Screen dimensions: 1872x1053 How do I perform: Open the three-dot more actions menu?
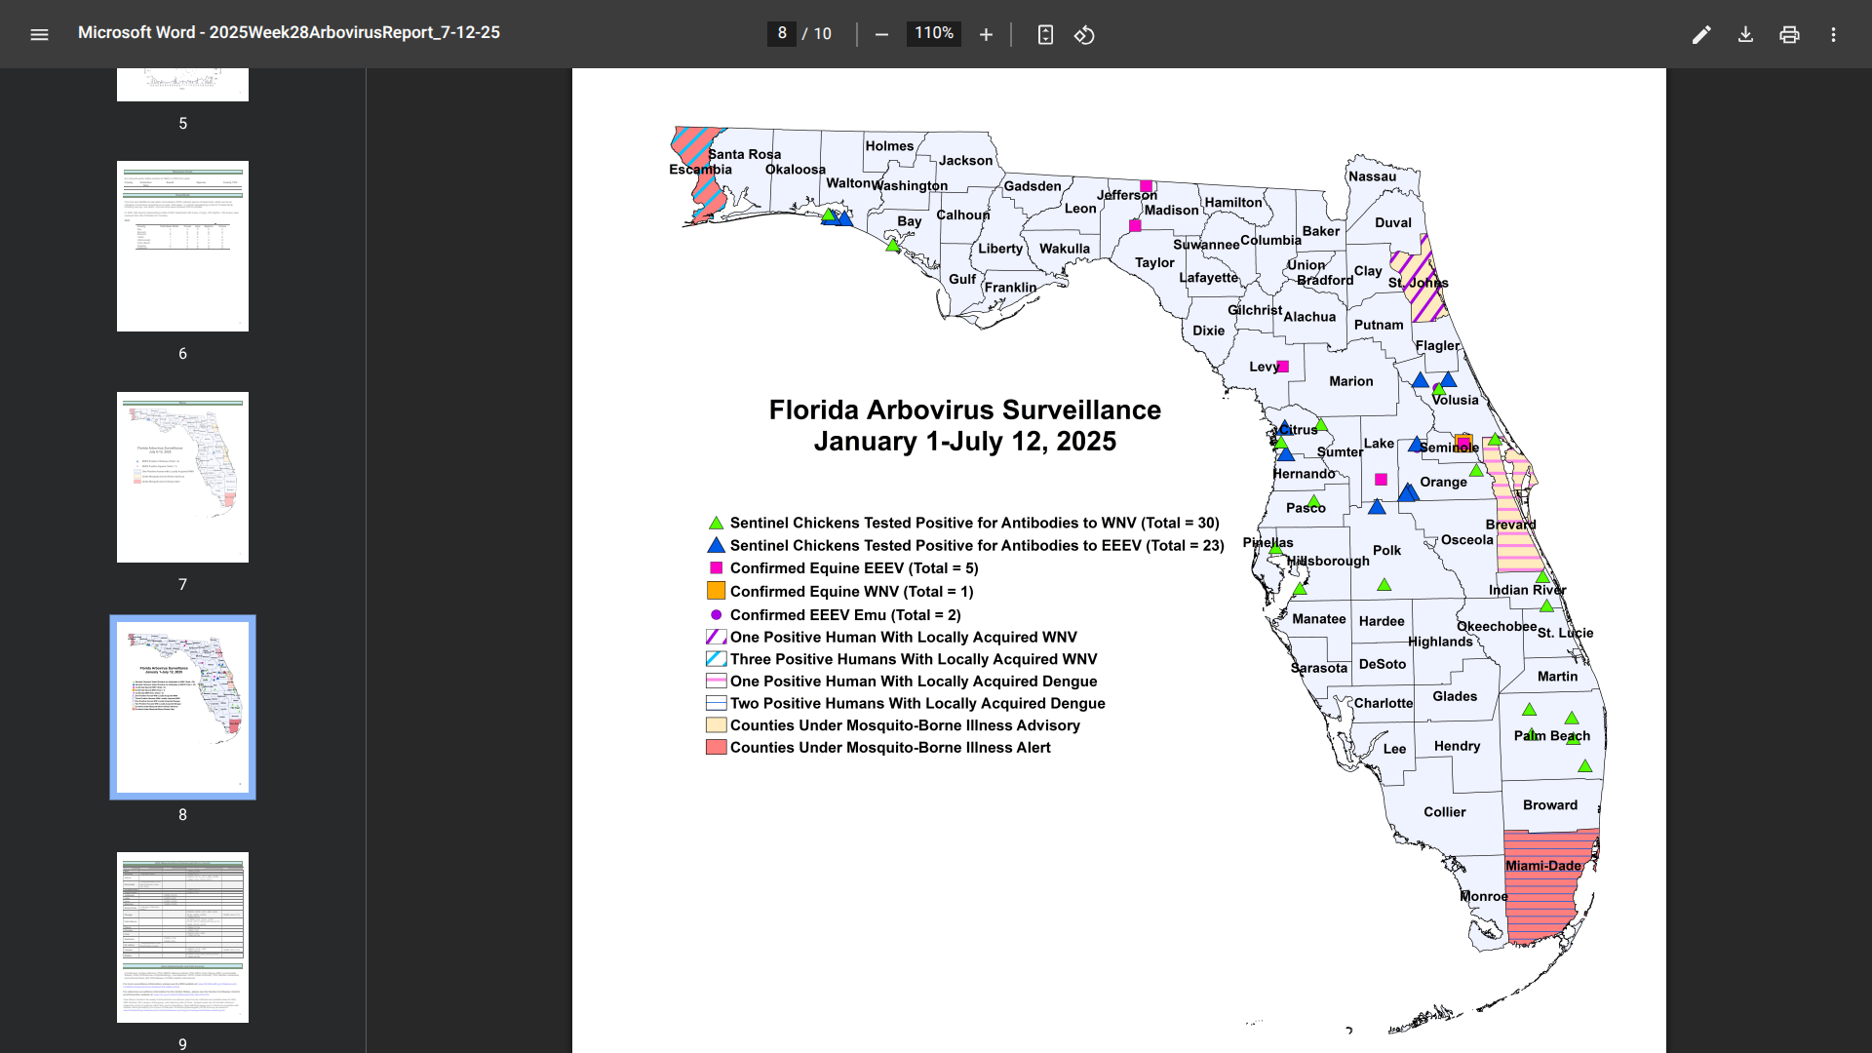pos(1833,34)
